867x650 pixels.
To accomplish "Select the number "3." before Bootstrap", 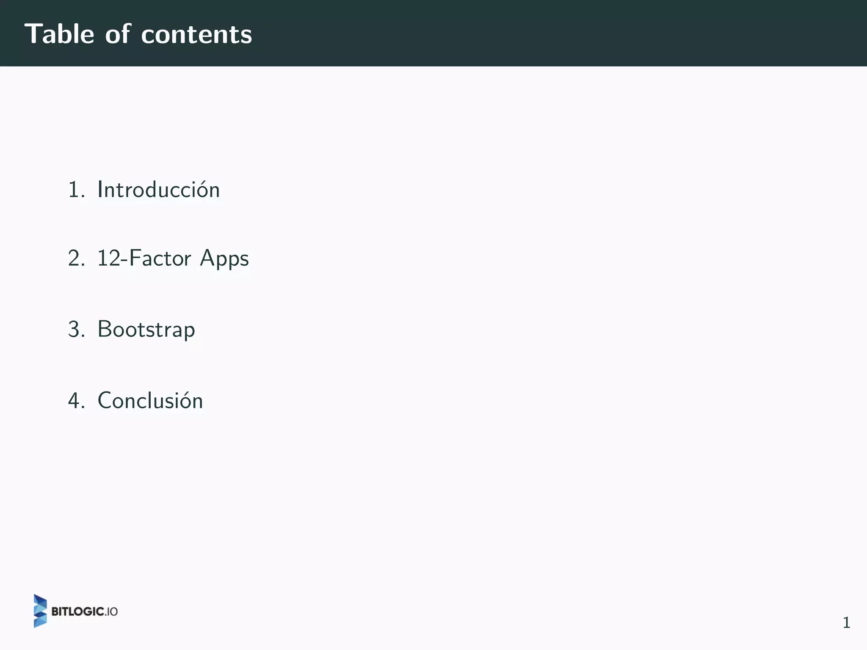I will 76,329.
